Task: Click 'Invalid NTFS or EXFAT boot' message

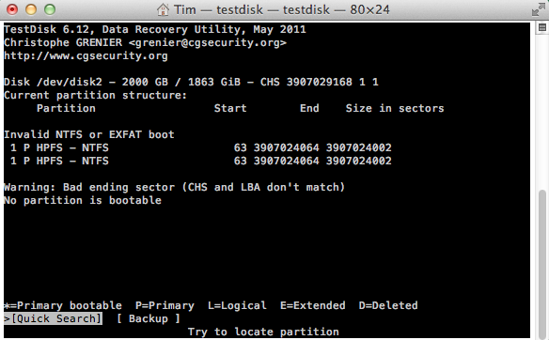Action: (89, 134)
